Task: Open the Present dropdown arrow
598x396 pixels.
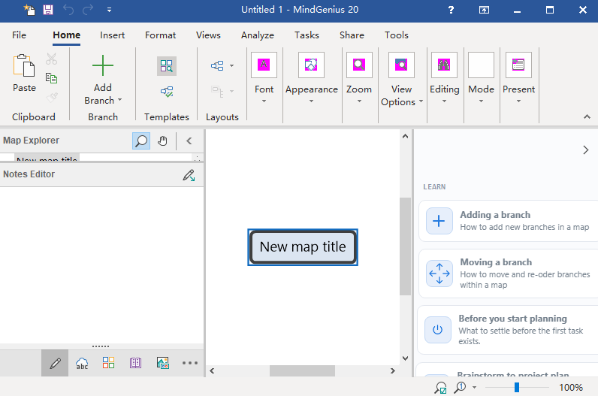Action: tap(518, 101)
